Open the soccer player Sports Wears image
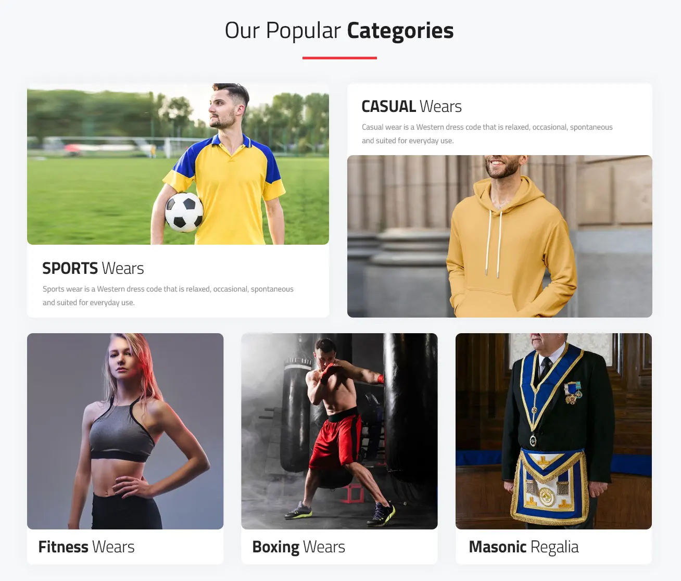Image resolution: width=681 pixels, height=581 pixels. 178,164
